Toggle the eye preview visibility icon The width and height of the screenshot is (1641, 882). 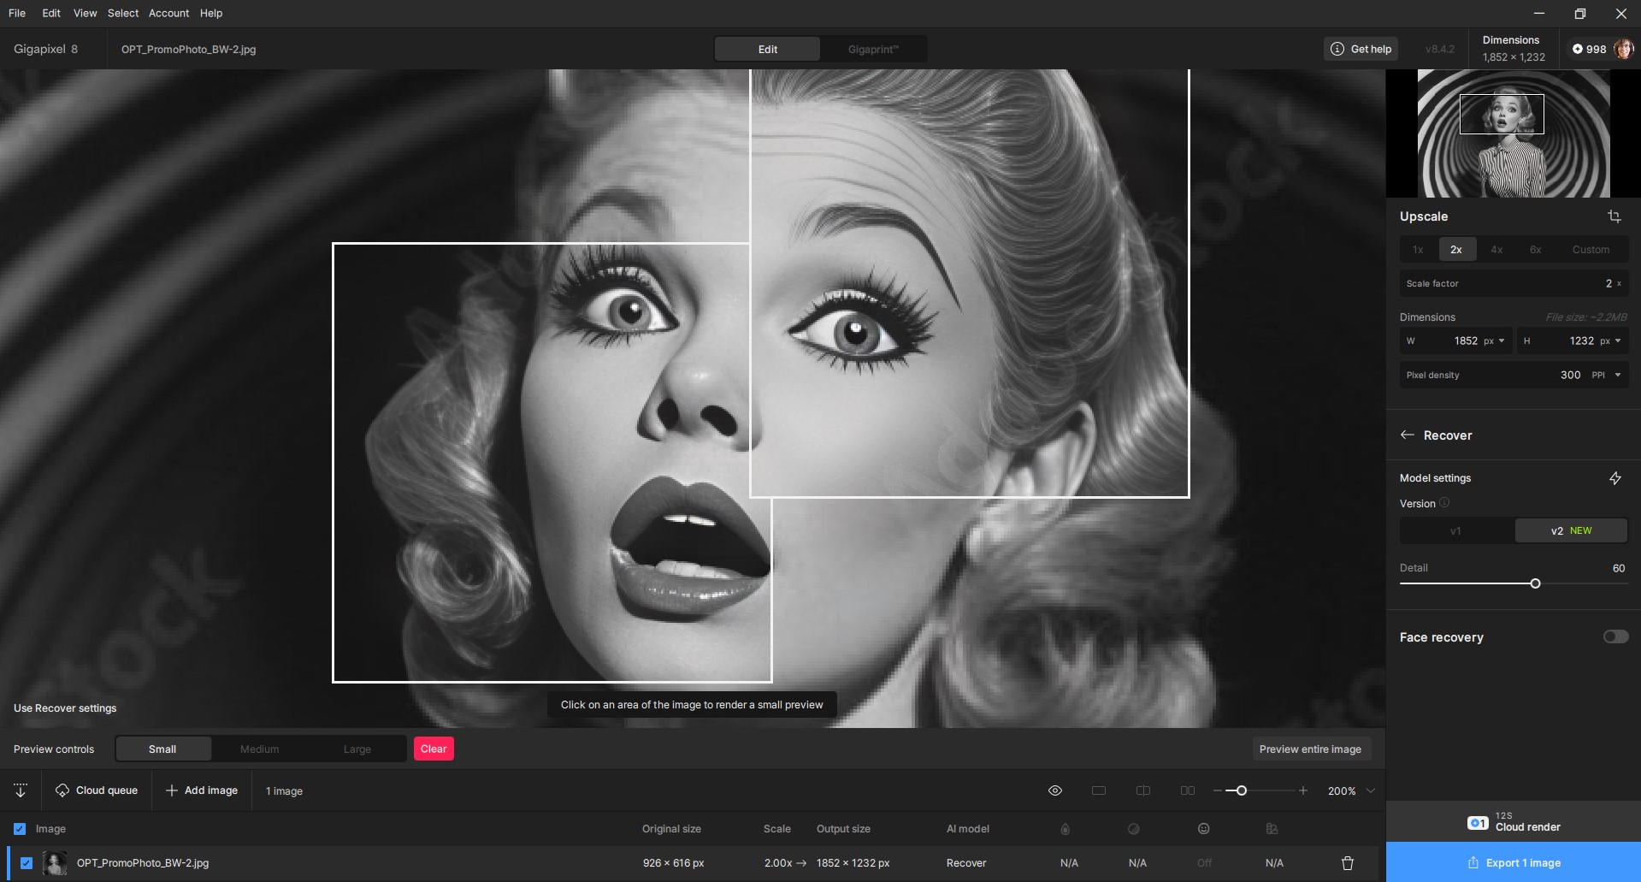1055,790
